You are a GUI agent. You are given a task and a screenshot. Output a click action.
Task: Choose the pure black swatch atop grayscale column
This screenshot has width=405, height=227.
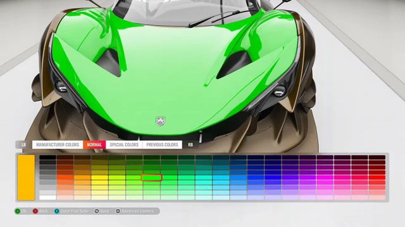pyautogui.click(x=48, y=157)
